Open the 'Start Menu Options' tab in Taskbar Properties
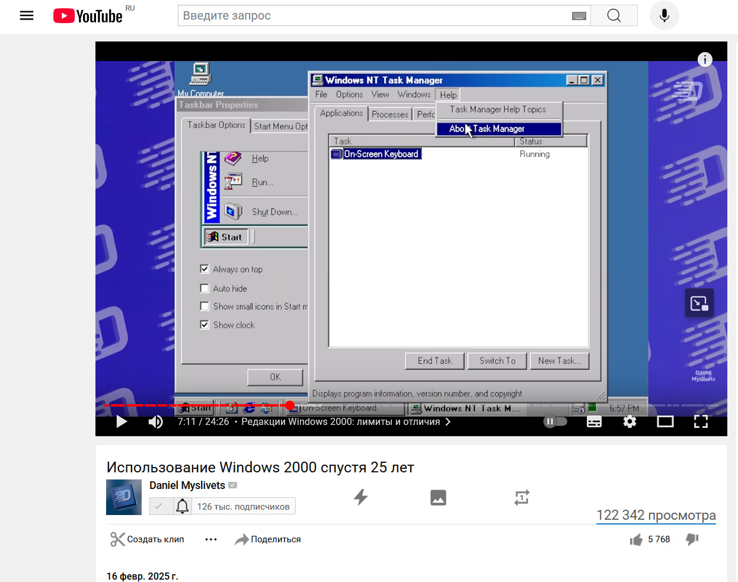738x582 pixels. pos(280,126)
